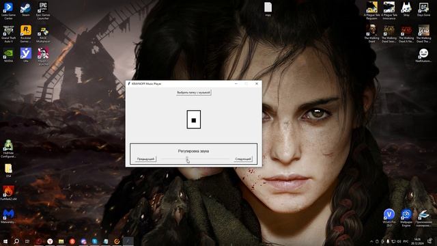Show hidden system tray icons
Viewport: 437px width, 246px height.
(x=371, y=241)
